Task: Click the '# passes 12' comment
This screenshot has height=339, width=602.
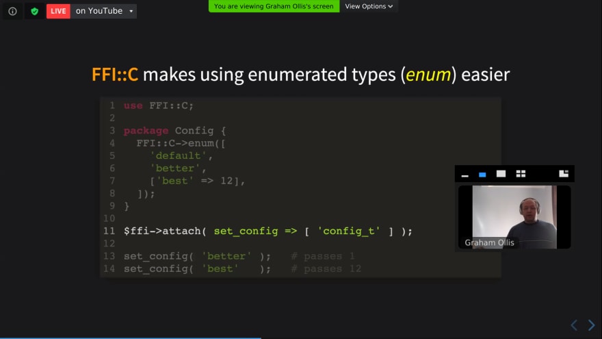Action: coord(326,269)
